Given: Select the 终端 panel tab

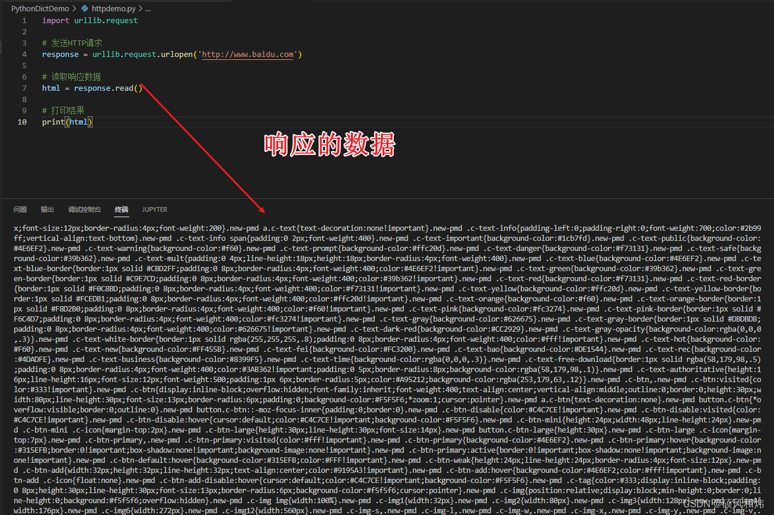Looking at the screenshot, I should pyautogui.click(x=122, y=209).
